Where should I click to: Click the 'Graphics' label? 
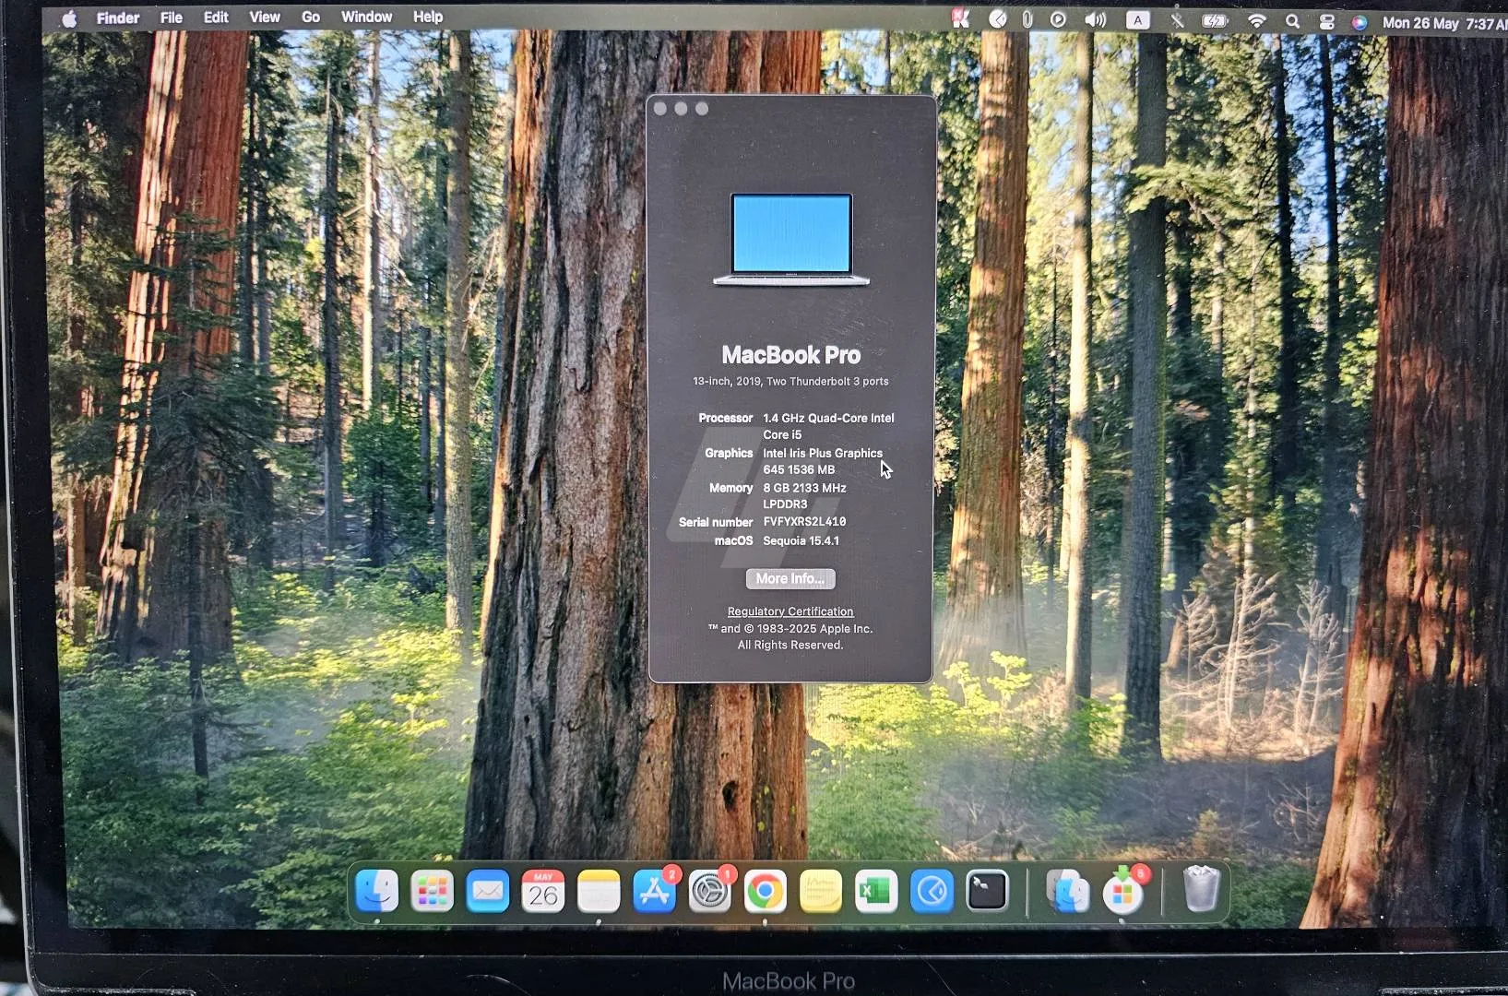(729, 453)
